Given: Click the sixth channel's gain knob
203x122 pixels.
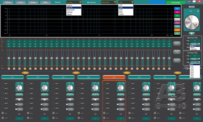Looking at the screenshot, I should coord(146,88).
